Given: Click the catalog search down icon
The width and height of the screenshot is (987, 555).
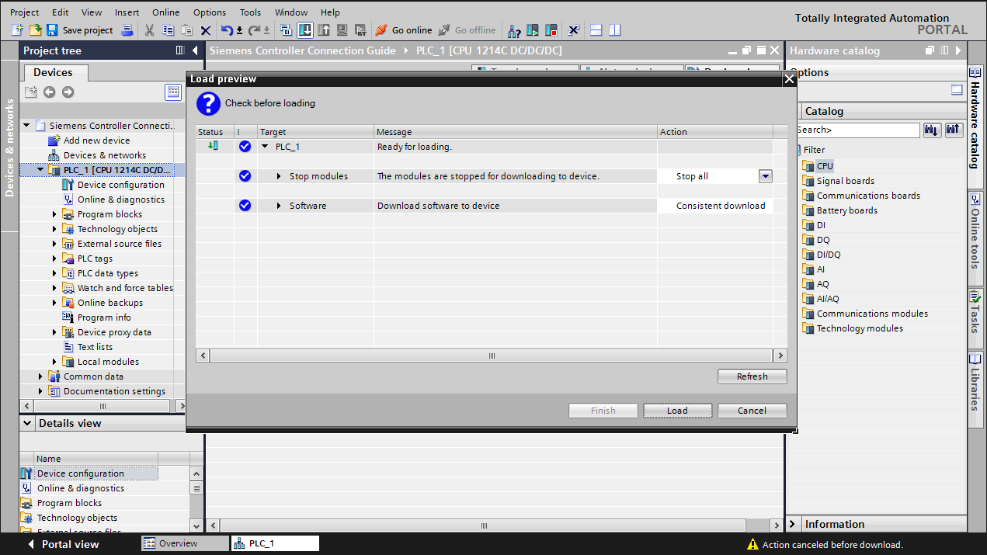Looking at the screenshot, I should (x=932, y=130).
